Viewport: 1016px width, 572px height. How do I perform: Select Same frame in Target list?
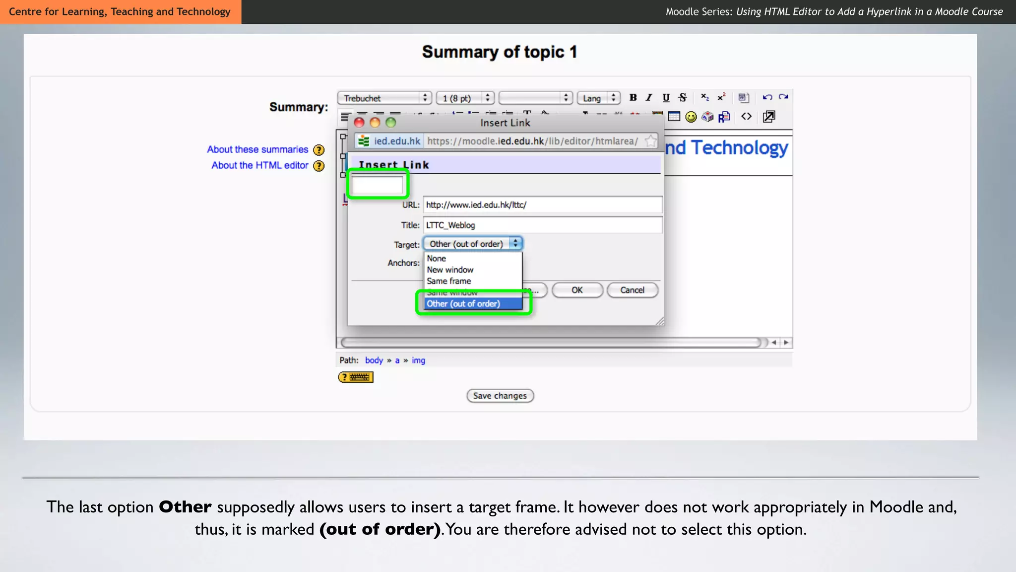point(473,281)
